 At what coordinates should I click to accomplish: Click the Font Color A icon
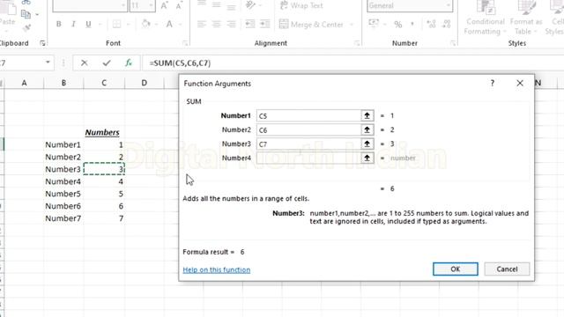pos(169,24)
